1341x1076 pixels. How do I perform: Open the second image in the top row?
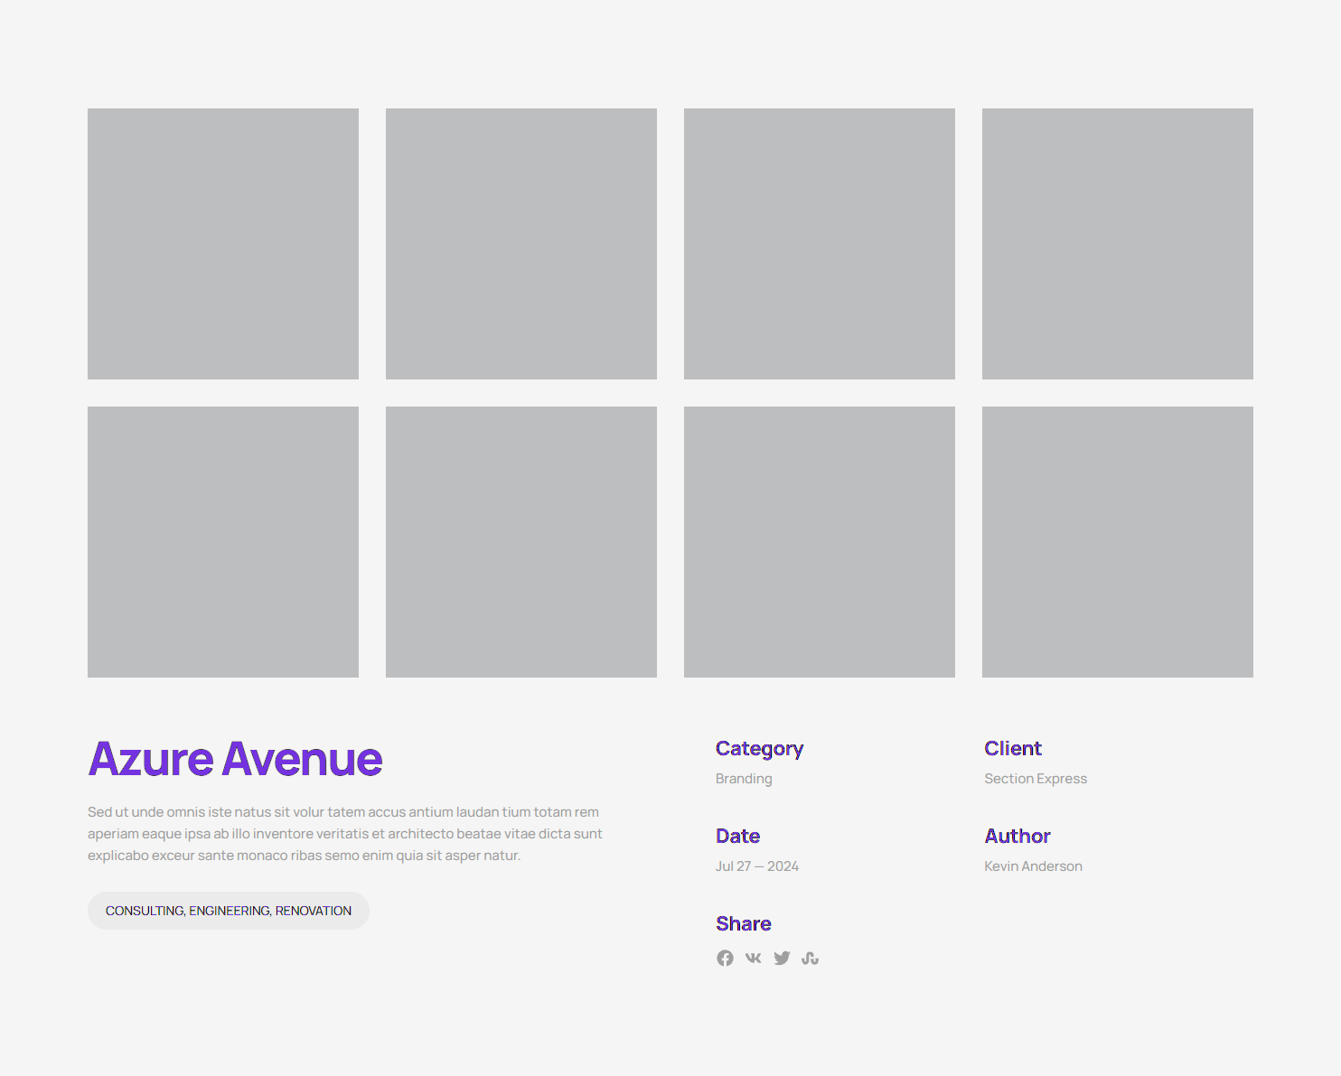click(520, 242)
